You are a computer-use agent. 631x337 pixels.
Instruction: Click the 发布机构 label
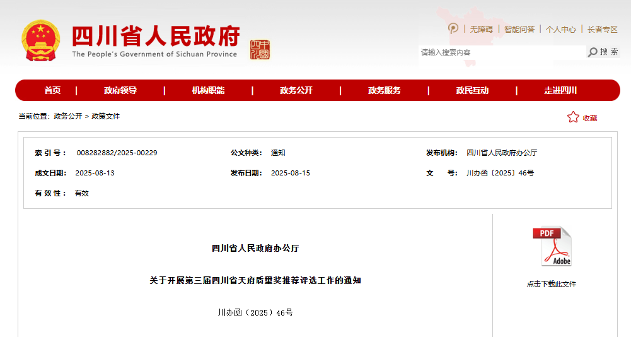tap(442, 153)
